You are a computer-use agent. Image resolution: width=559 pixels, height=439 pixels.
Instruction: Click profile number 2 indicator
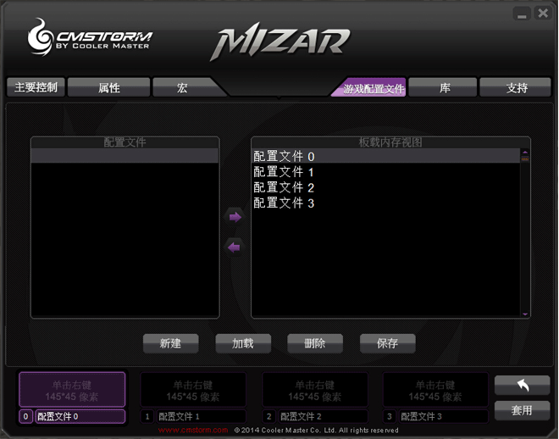[268, 416]
